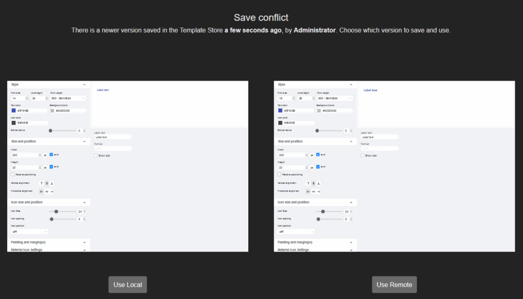
Task: Select center horizontal alignment icon in remote preview
Action: point(313,191)
